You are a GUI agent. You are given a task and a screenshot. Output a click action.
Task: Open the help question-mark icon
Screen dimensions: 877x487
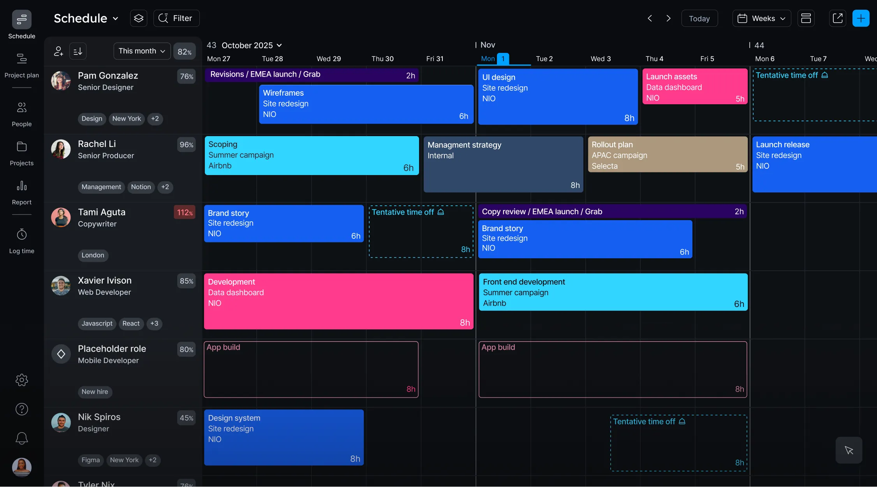click(x=21, y=409)
